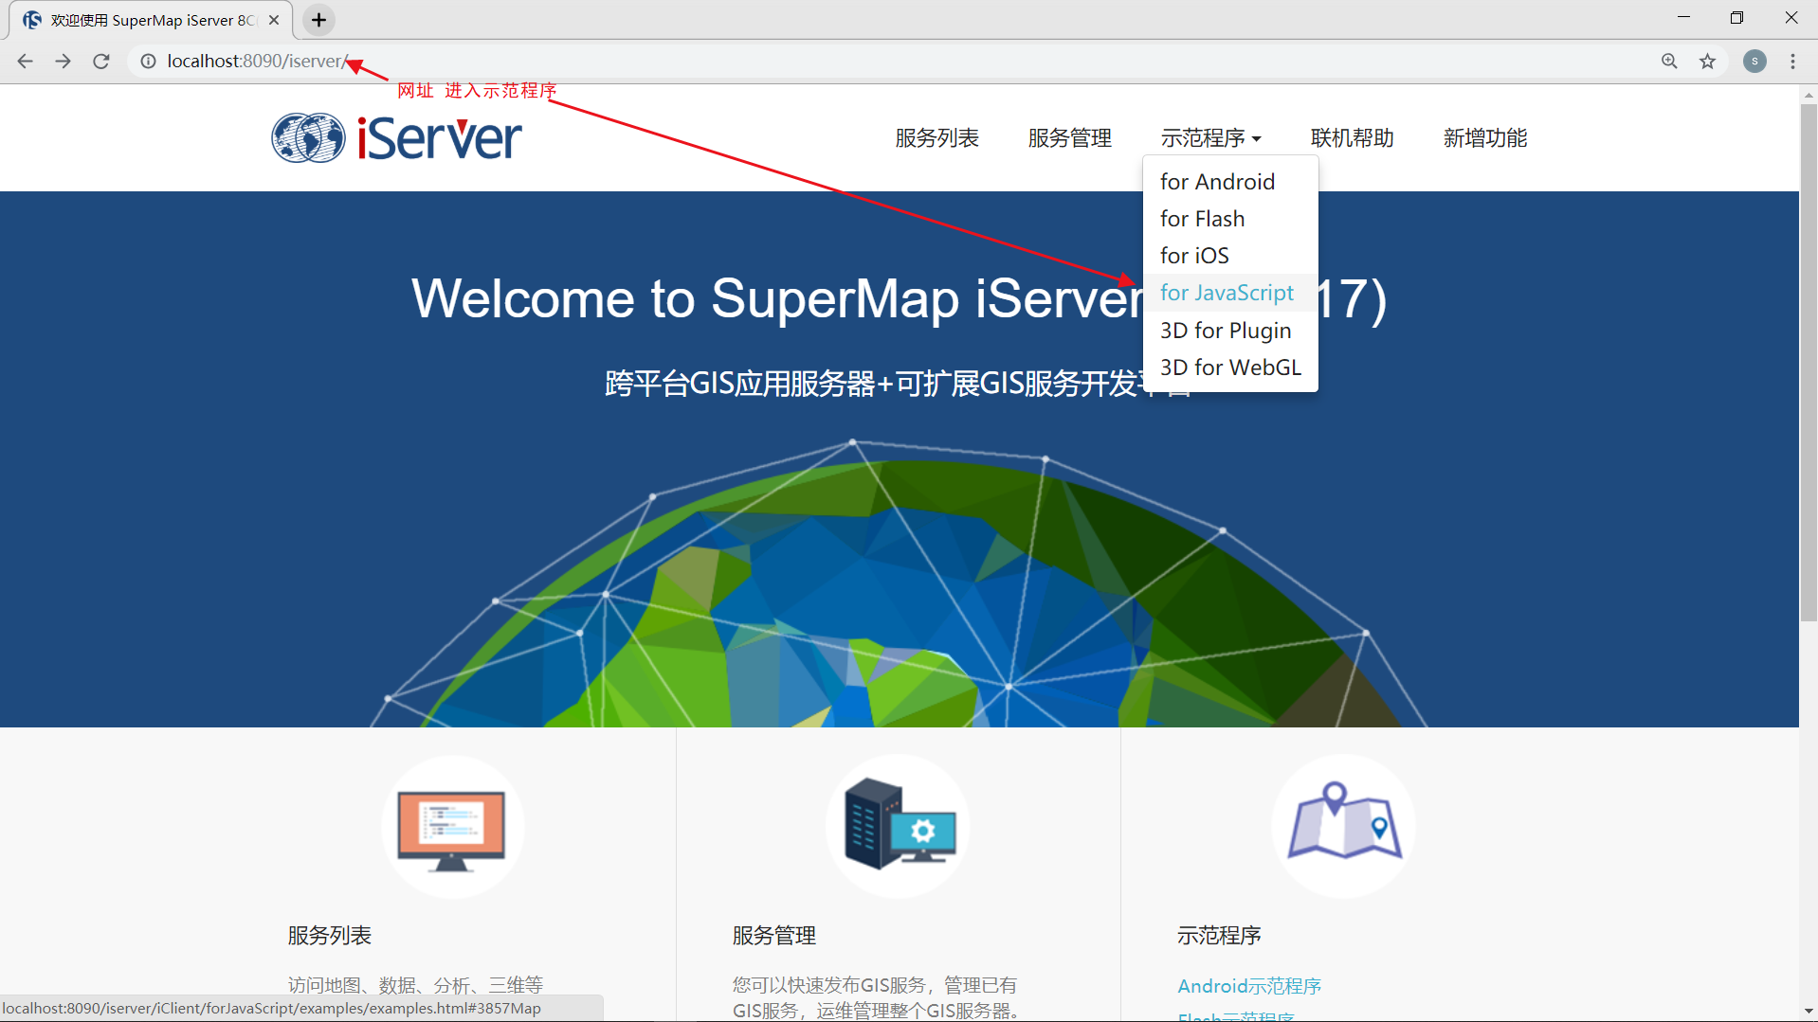Image resolution: width=1818 pixels, height=1022 pixels.
Task: Click the user profile avatar in browser toolbar
Action: 1754,61
